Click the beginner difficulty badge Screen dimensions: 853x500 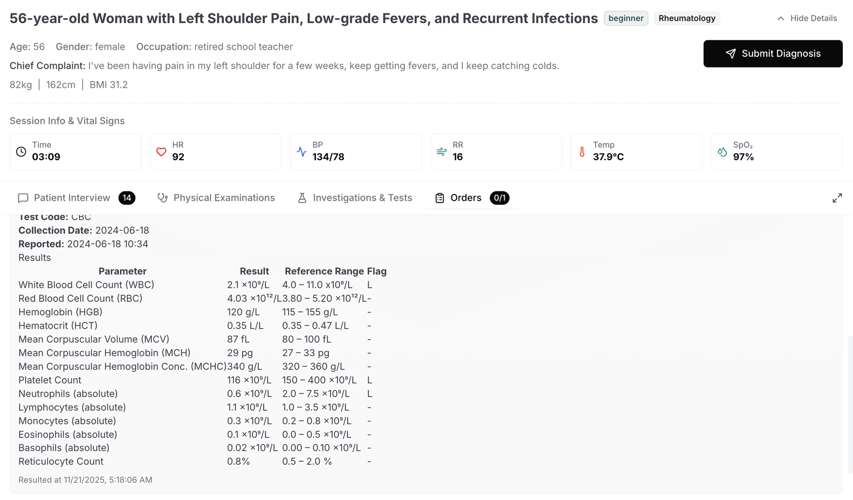point(626,18)
